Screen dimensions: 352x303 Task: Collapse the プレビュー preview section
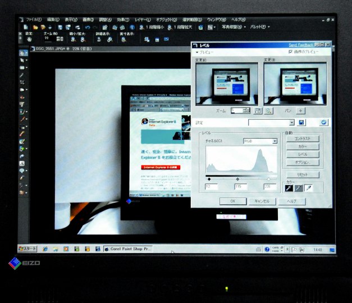pyautogui.click(x=197, y=52)
